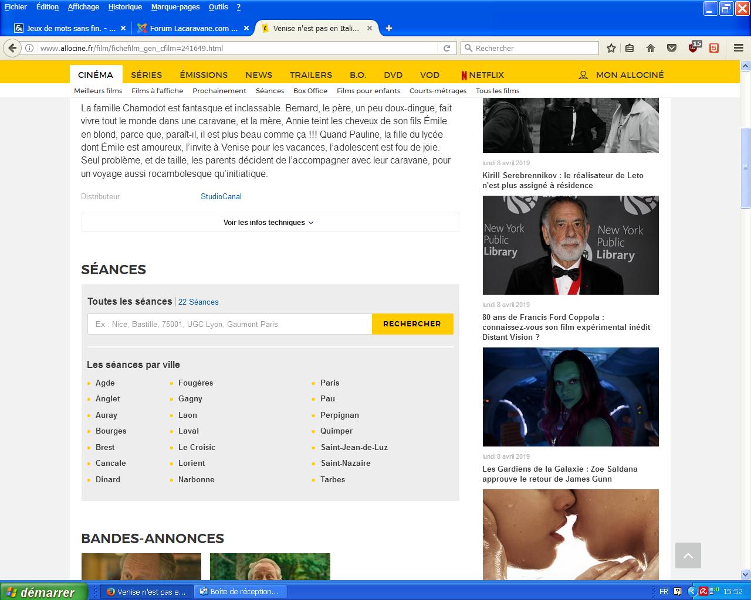Viewport: 751px width, 600px height.
Task: Bookmark this page with the star icon
Action: [x=611, y=48]
